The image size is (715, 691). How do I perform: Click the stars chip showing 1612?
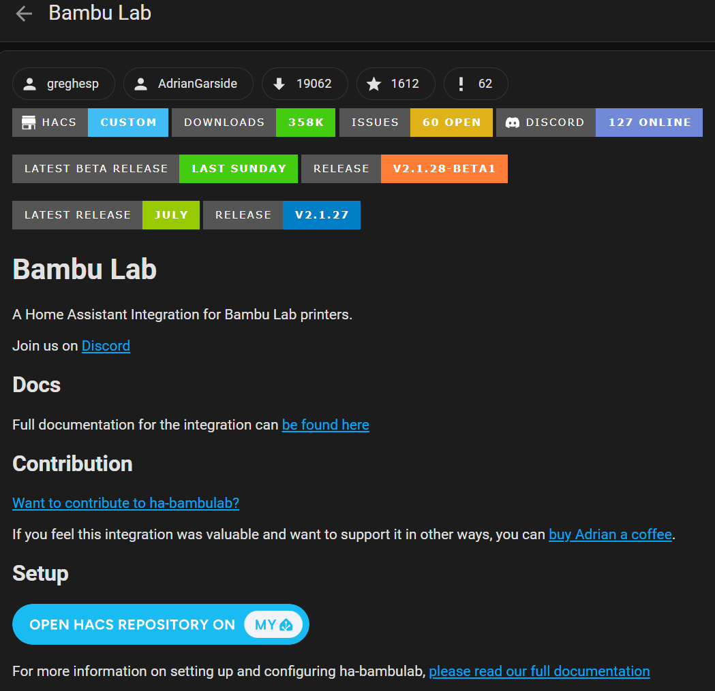396,84
